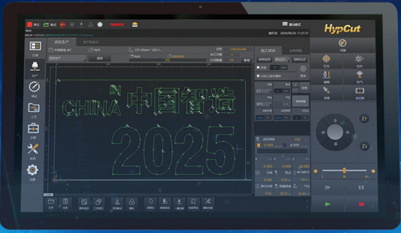Toggle the 跟随 follow height button
This screenshot has height=233, width=401.
point(327,77)
